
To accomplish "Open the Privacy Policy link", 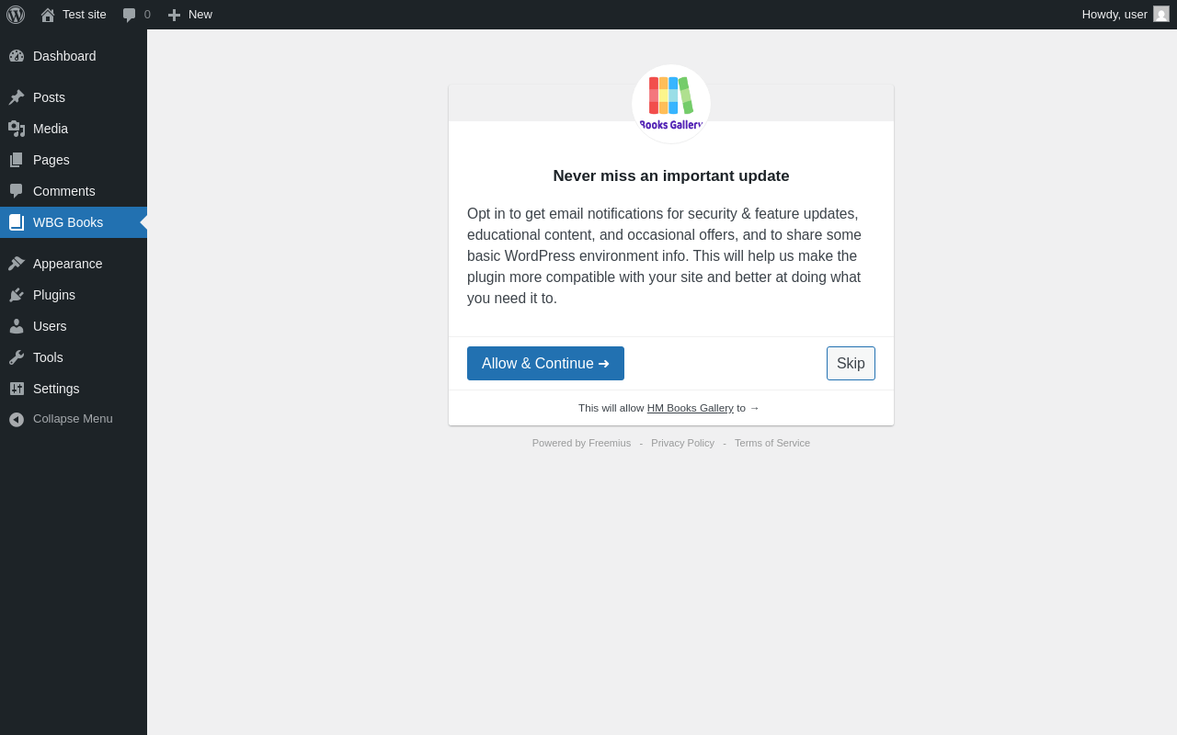I will point(682,443).
